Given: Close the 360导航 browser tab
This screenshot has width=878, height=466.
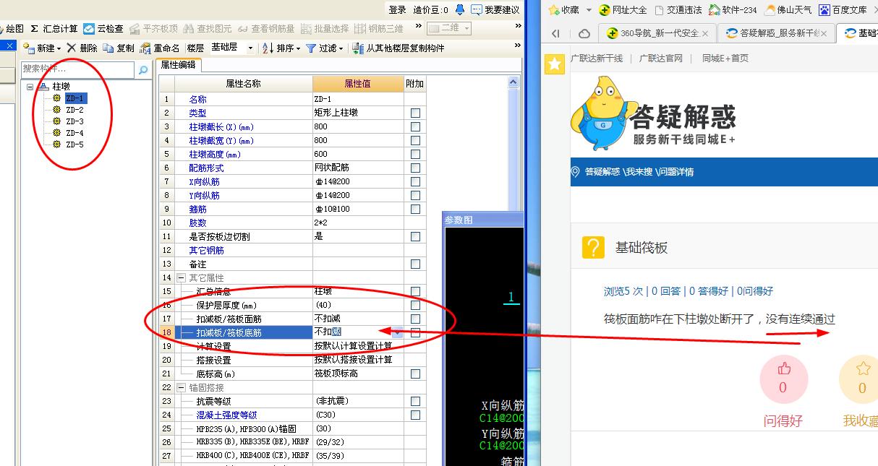Looking at the screenshot, I should click(x=705, y=33).
